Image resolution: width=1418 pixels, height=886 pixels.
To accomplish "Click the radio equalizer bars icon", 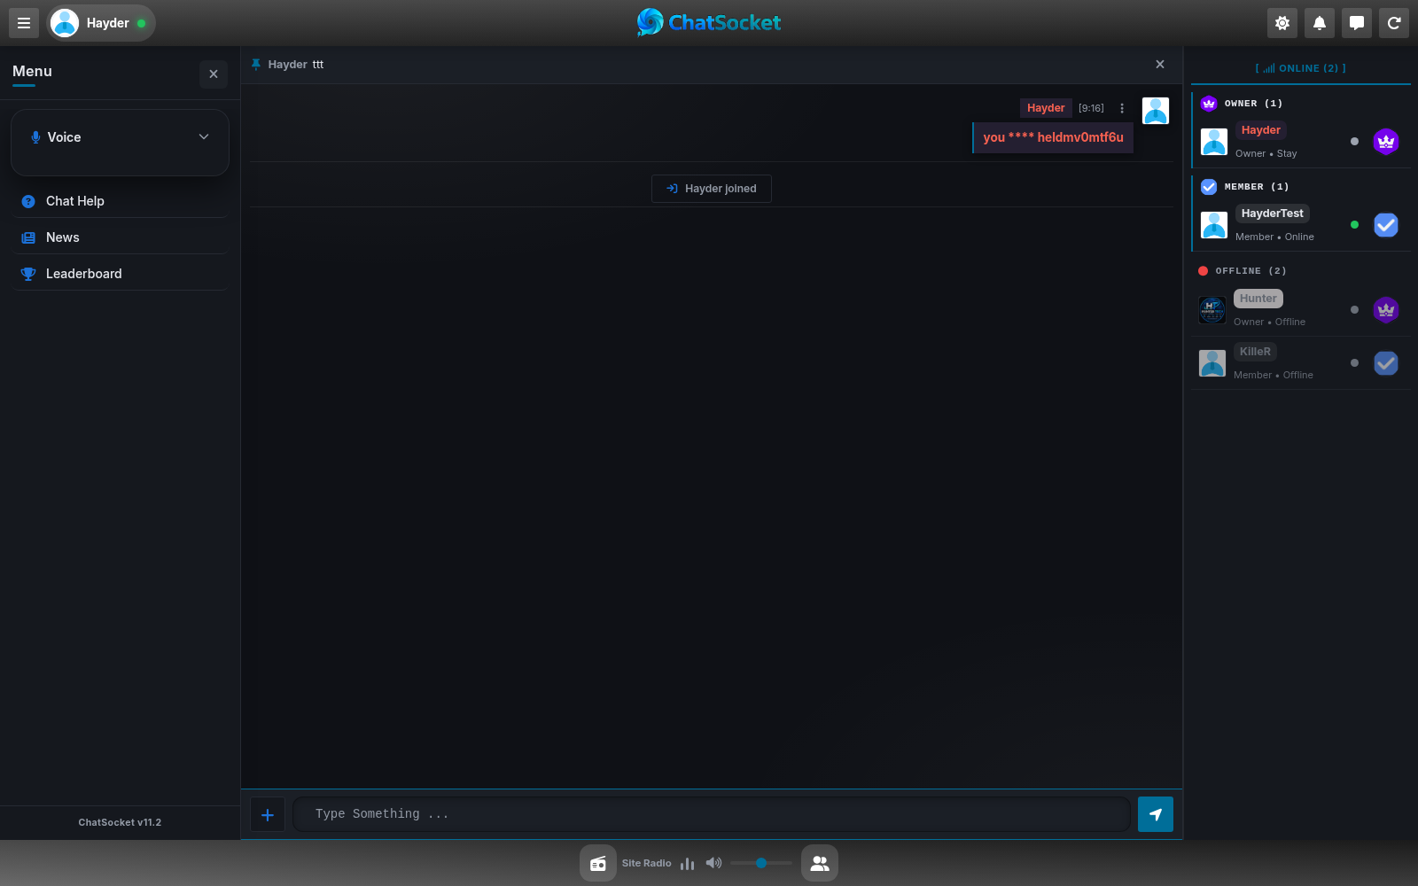I will point(687,863).
